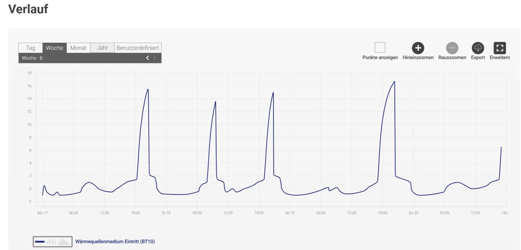Switch to the Tag view tab
The image size is (521, 250).
pyautogui.click(x=31, y=48)
